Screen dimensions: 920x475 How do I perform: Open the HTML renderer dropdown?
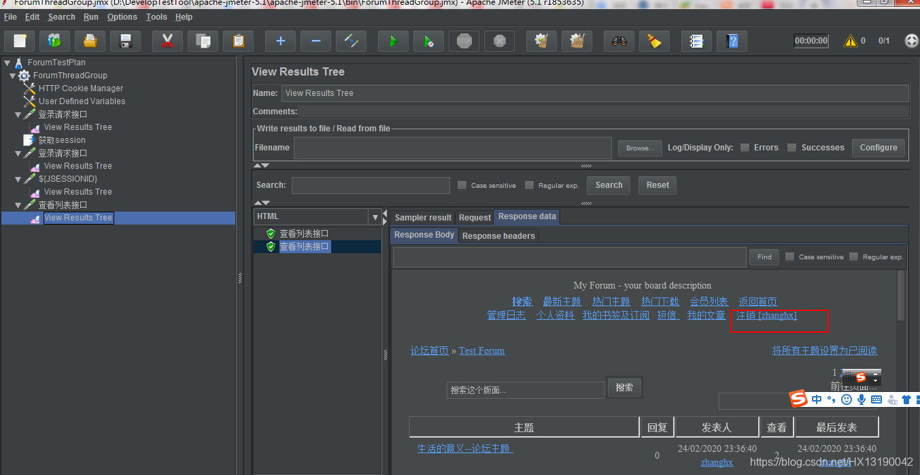(375, 216)
